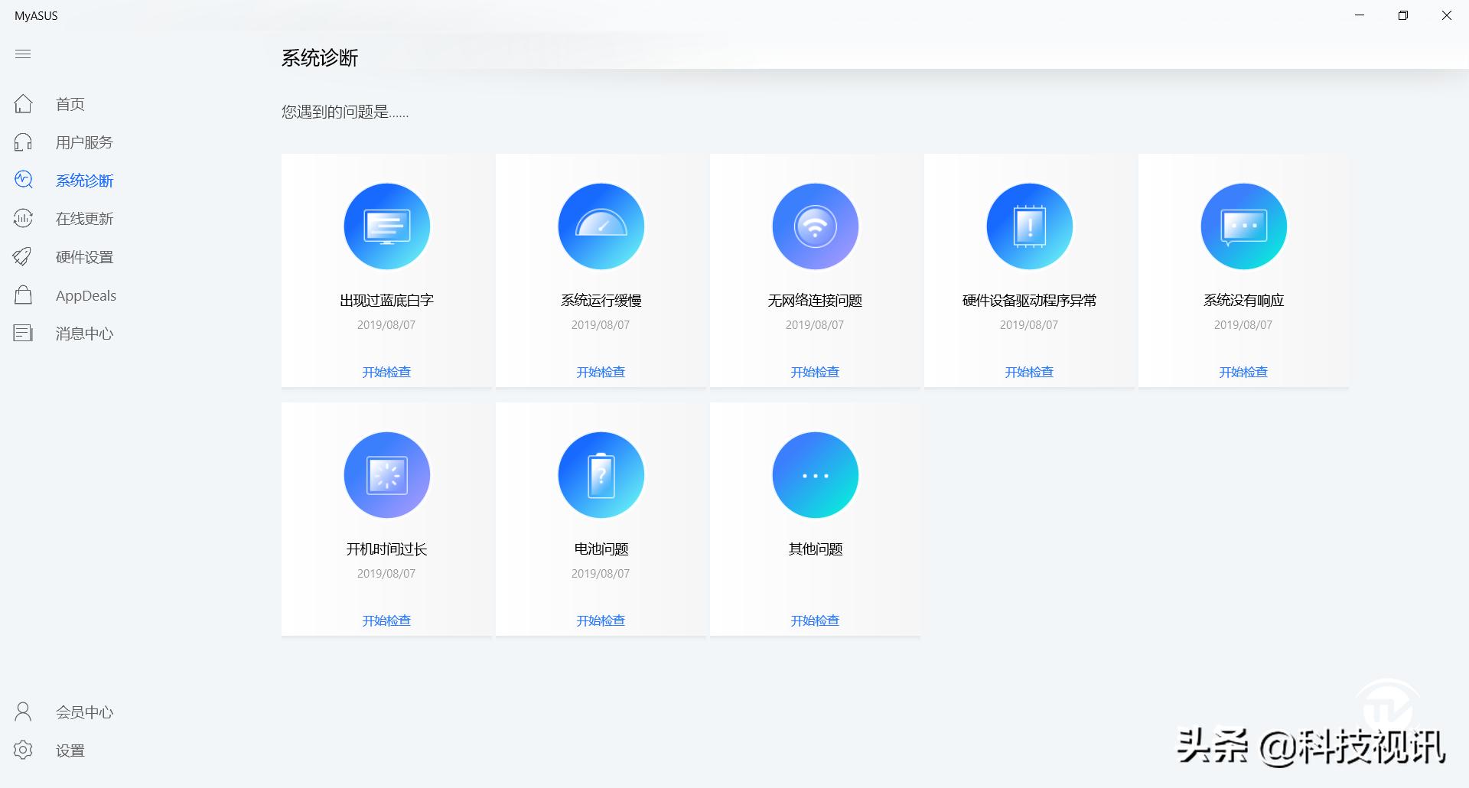The width and height of the screenshot is (1469, 788).
Task: Start the check for 其他问题
Action: [815, 620]
